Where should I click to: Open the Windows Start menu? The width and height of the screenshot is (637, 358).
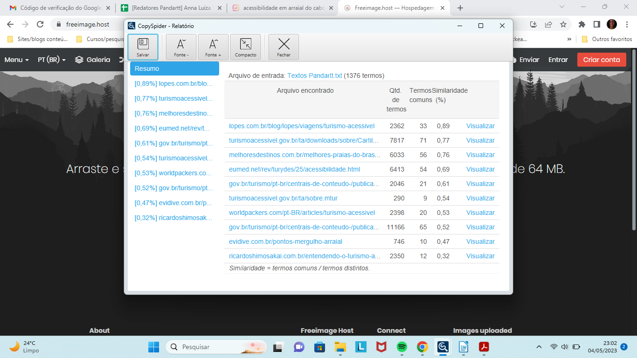153,347
